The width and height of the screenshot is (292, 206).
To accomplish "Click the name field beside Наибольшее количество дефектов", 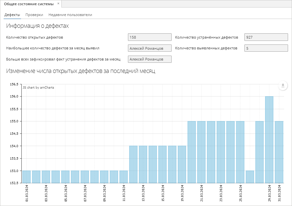I will click(150, 48).
